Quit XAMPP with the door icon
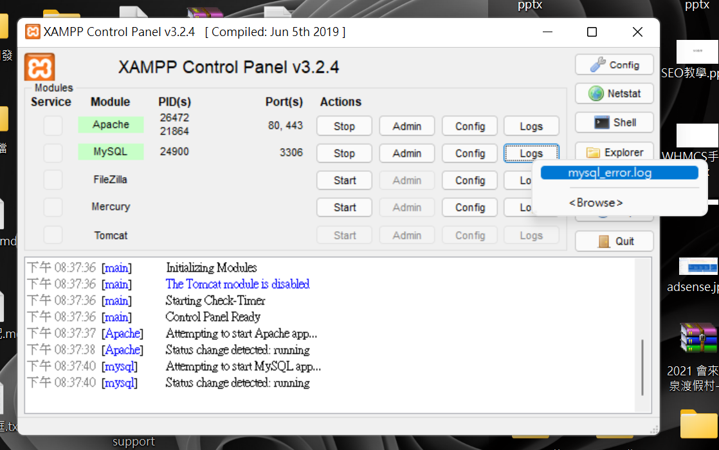 pyautogui.click(x=614, y=241)
